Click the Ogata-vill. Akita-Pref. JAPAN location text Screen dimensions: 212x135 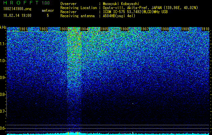(150, 8)
